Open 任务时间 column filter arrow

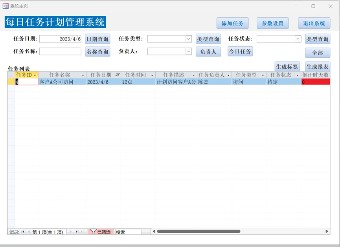point(152,75)
